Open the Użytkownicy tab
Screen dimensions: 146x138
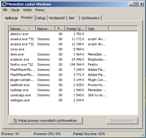coord(90,18)
